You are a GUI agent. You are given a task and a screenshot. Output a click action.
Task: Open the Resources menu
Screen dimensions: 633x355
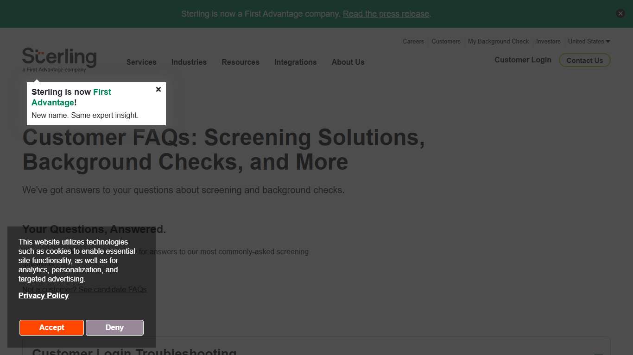pyautogui.click(x=241, y=62)
